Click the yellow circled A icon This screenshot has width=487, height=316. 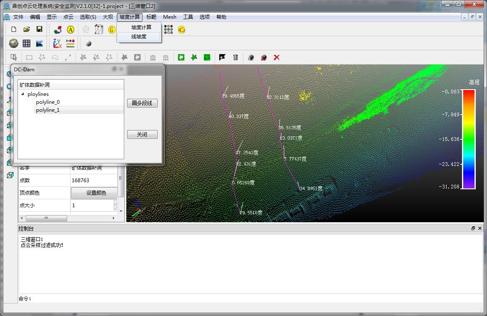tap(70, 29)
